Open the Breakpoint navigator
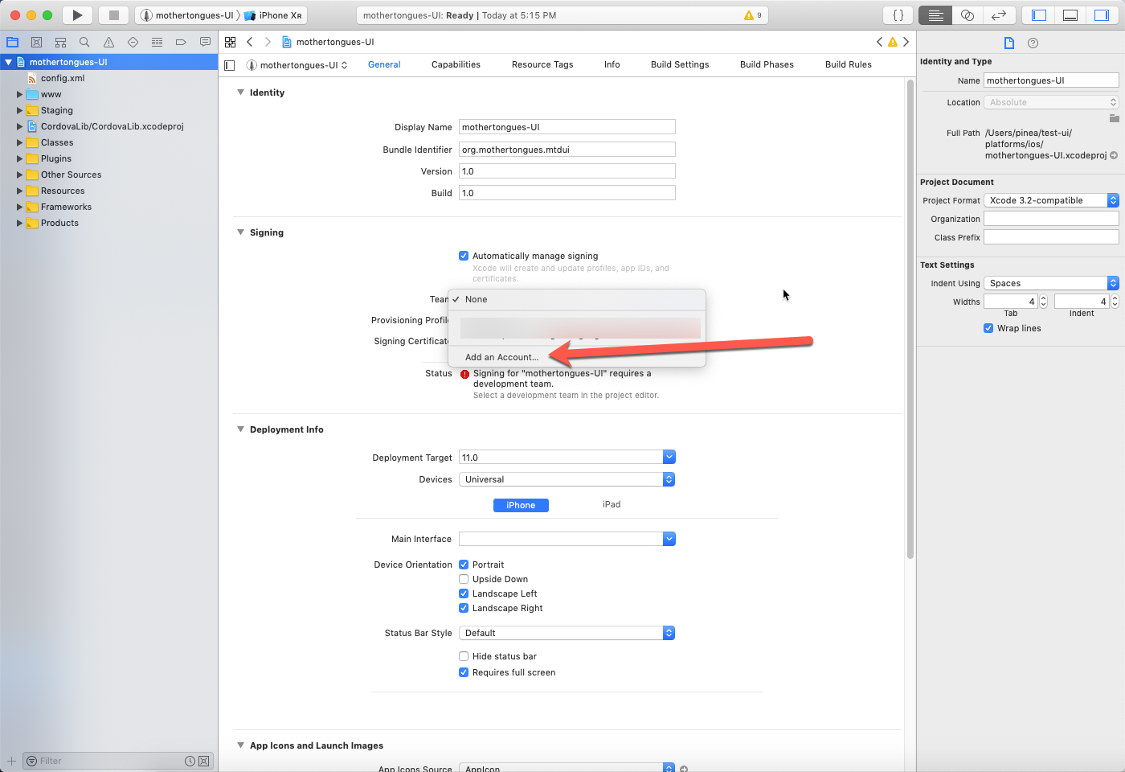 point(181,42)
